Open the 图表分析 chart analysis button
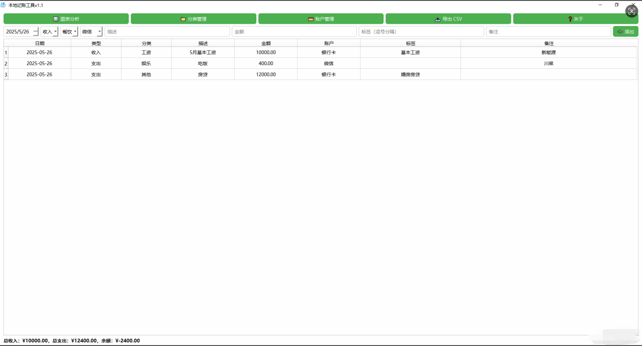Viewport: 642px width, 346px height. (x=66, y=19)
